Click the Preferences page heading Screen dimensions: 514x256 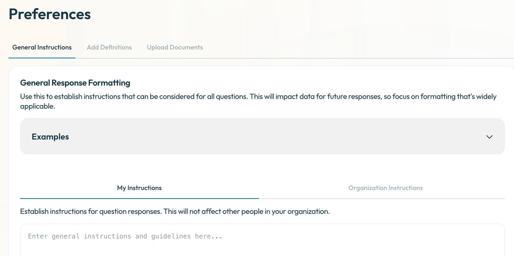pos(50,14)
